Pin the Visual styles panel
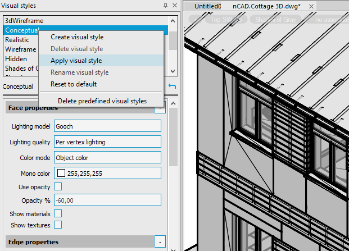 pos(165,5)
